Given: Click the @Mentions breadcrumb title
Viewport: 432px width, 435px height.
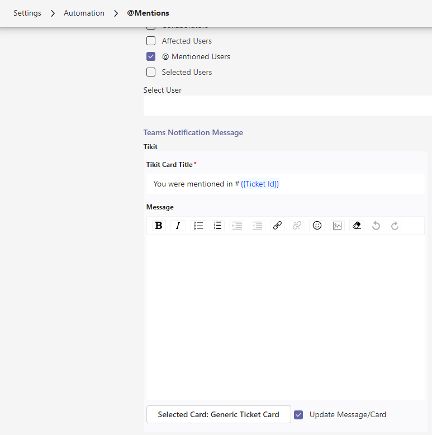Looking at the screenshot, I should [148, 13].
